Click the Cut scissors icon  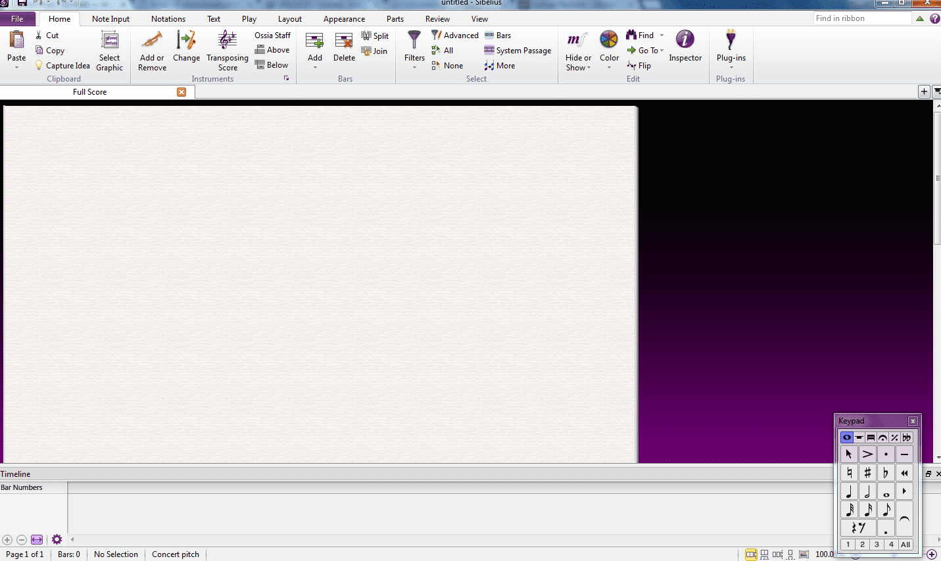(39, 36)
